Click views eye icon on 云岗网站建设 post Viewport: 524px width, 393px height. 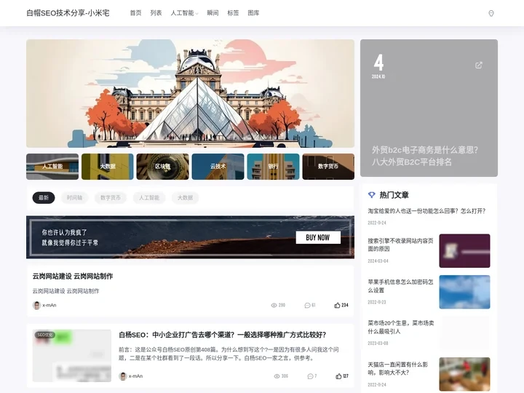[274, 305]
